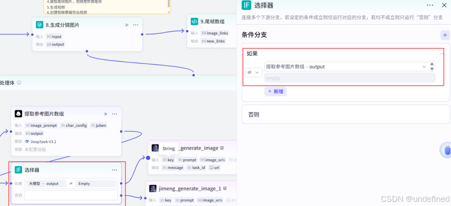Click the url output tag
The height and width of the screenshot is (206, 451).
click(x=215, y=168)
